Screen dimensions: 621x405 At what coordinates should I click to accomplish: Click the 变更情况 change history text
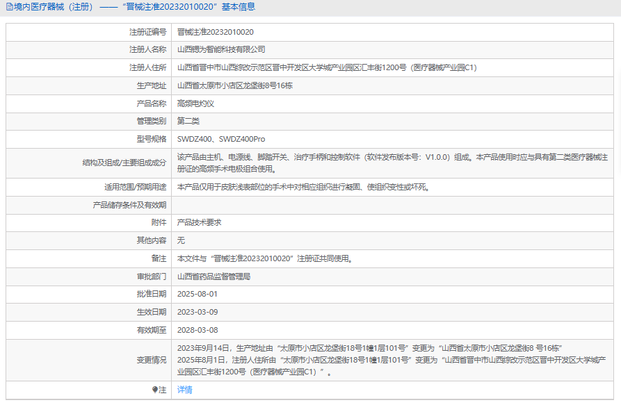pos(392,360)
